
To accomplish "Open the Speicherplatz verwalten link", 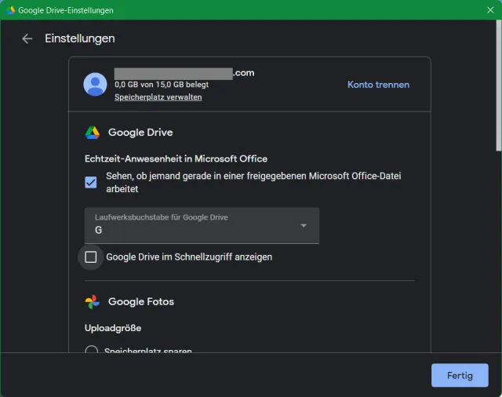I will pos(158,97).
